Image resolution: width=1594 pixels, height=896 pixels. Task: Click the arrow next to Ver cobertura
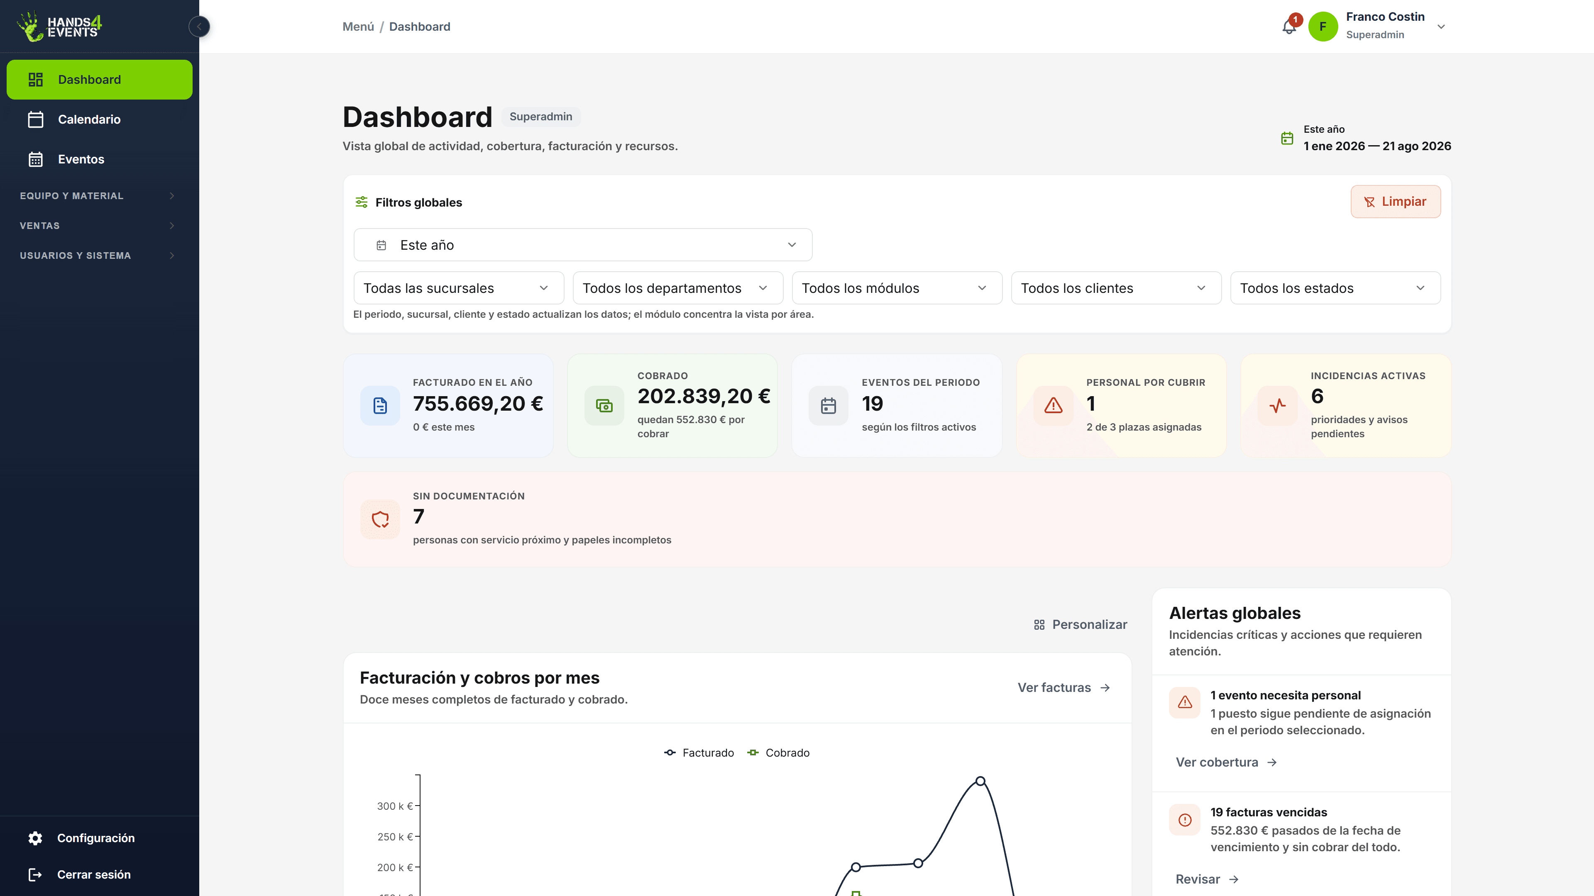pos(1271,762)
